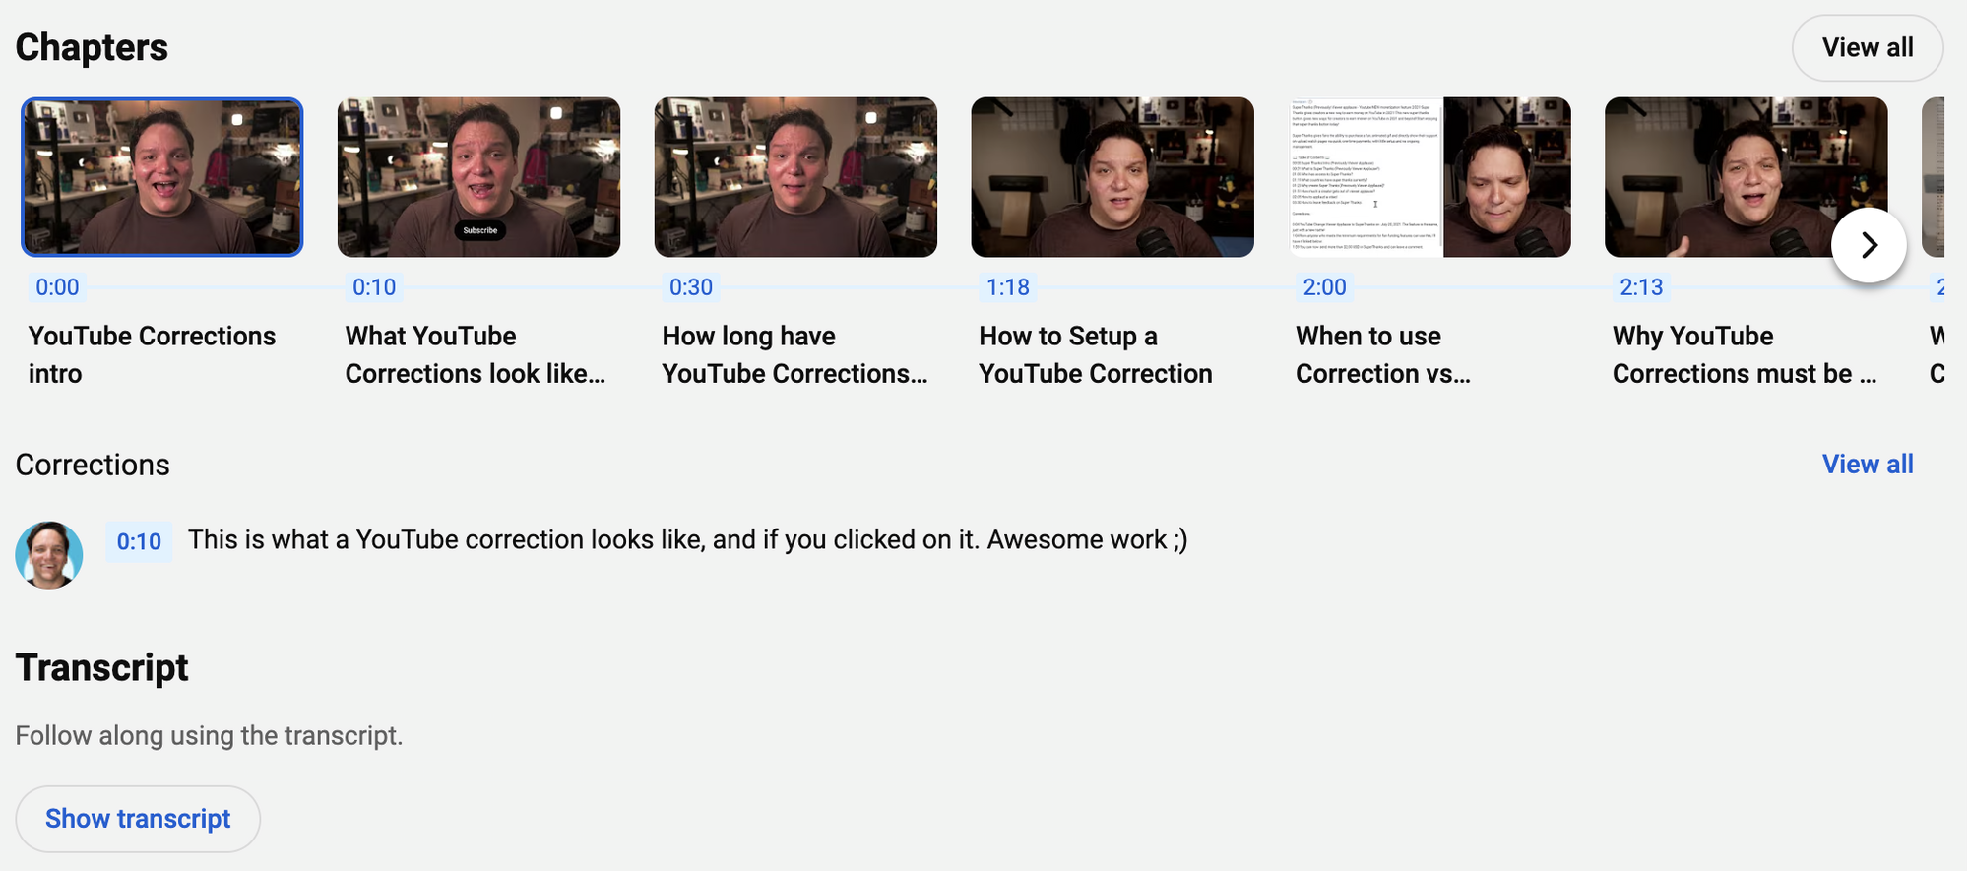This screenshot has height=871, width=1969.
Task: Click the next chapters arrow button
Action: (1869, 245)
